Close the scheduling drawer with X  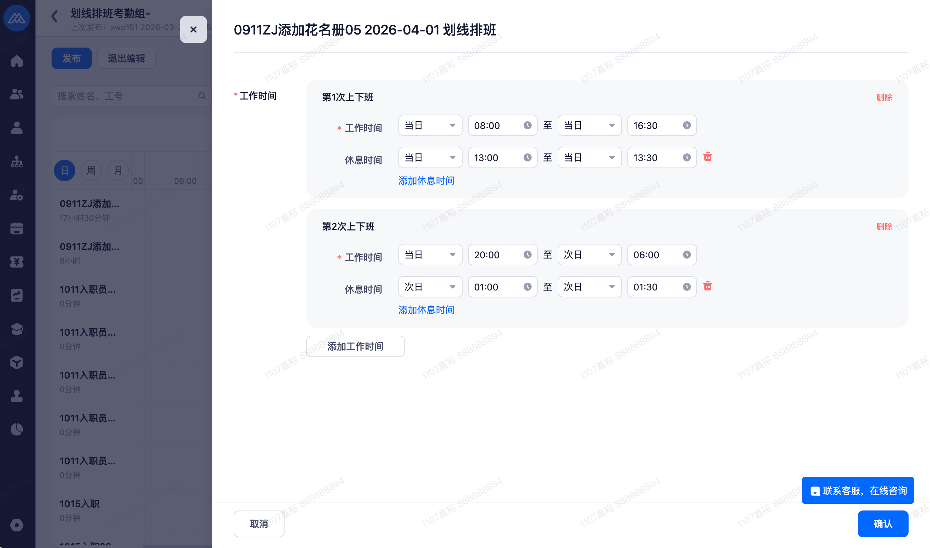193,29
